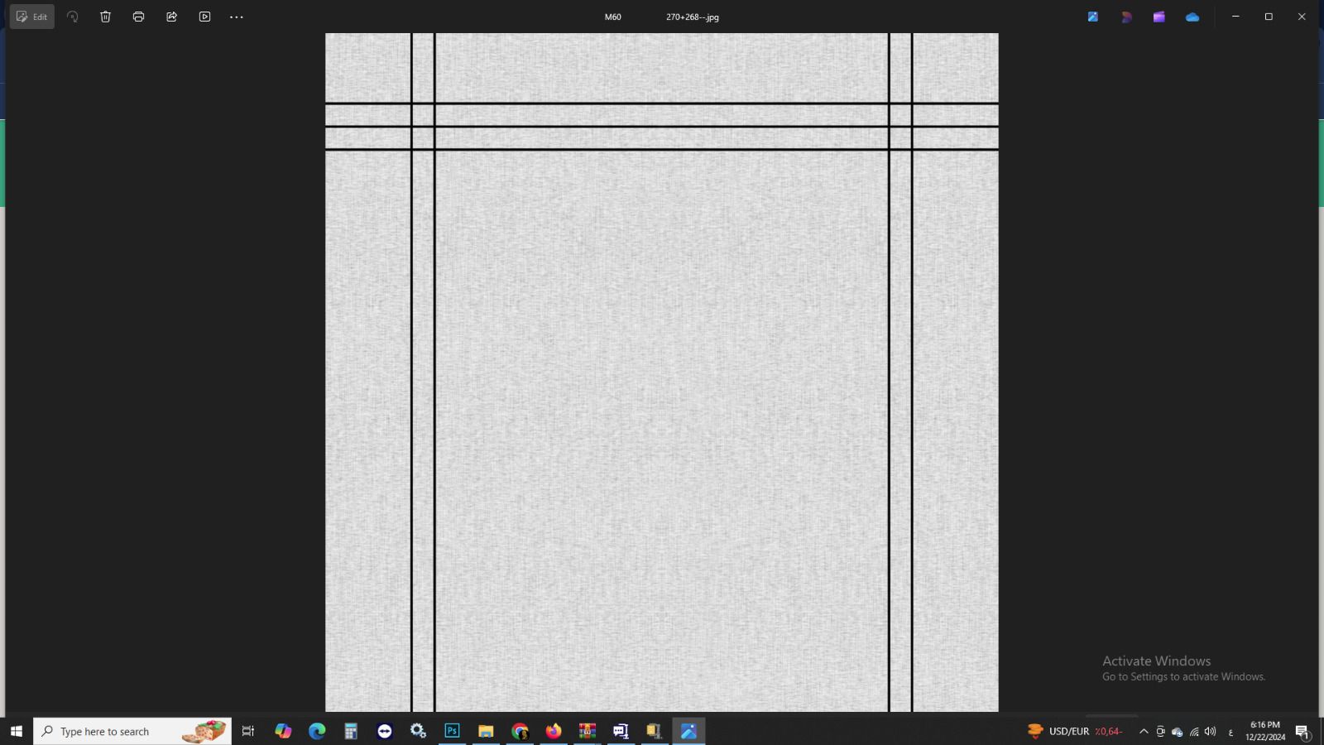The image size is (1324, 745).
Task: Open the three-dots See more menu
Action: 237,17
